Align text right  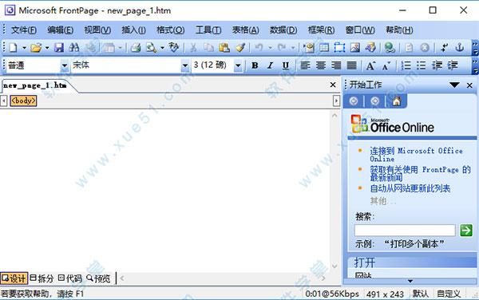coord(336,65)
